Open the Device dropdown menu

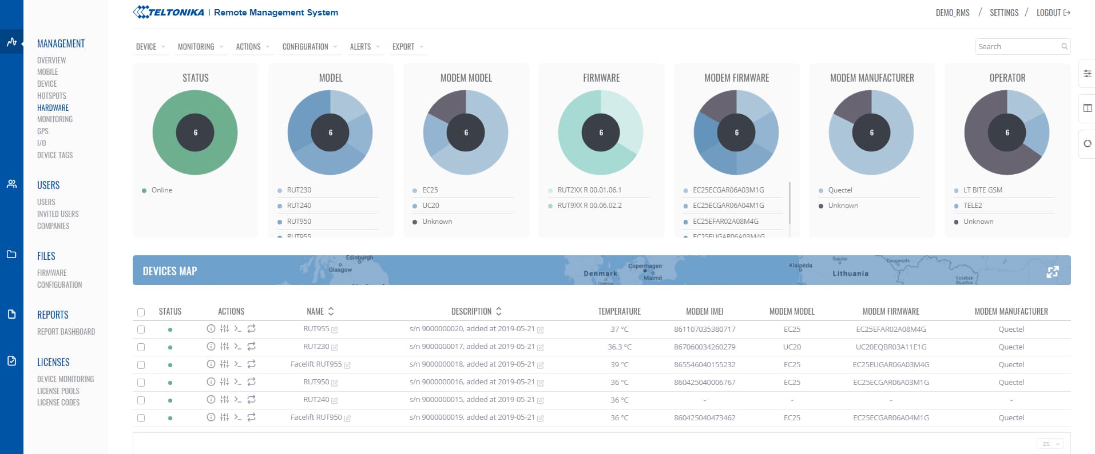(x=150, y=47)
